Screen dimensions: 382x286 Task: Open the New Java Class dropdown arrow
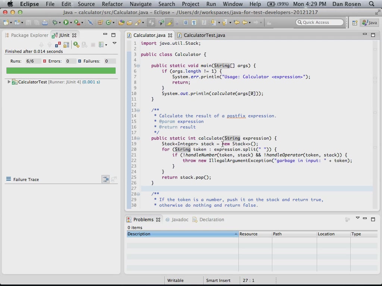(113, 23)
